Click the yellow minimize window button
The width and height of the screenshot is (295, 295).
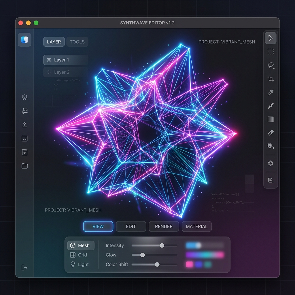pyautogui.click(x=28, y=23)
